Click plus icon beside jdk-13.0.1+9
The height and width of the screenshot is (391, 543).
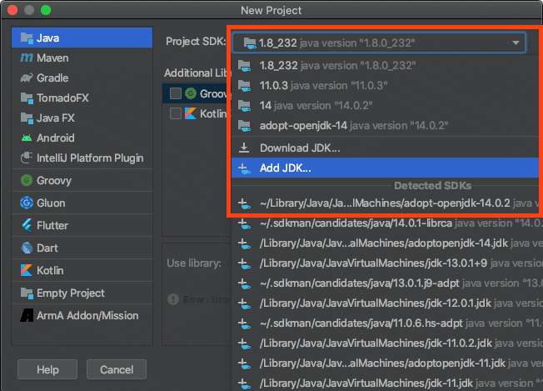tap(244, 264)
